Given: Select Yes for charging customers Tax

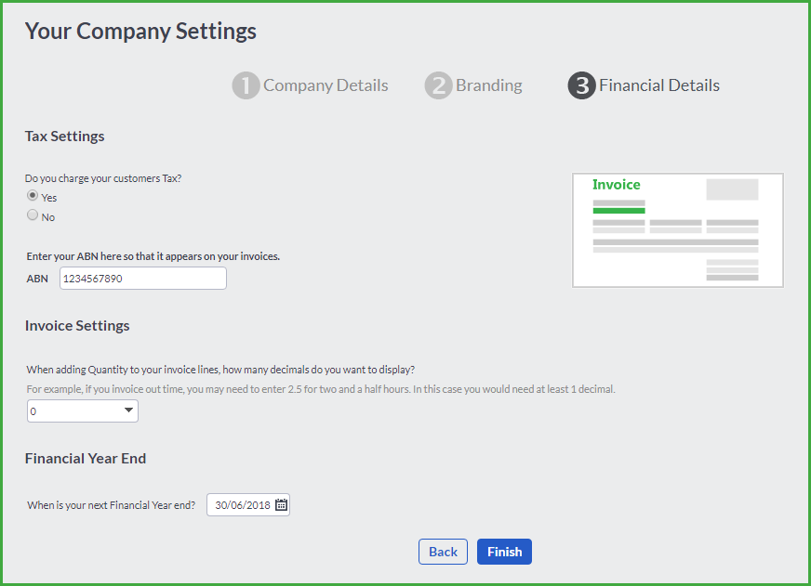Looking at the screenshot, I should 33,195.
